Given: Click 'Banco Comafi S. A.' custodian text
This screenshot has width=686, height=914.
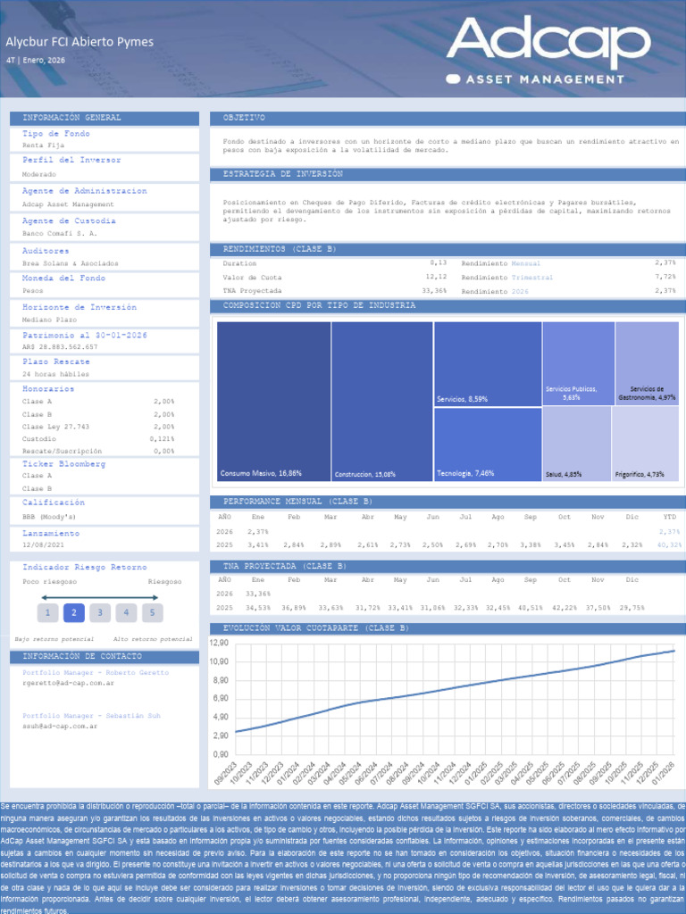Looking at the screenshot, I should pyautogui.click(x=60, y=234).
